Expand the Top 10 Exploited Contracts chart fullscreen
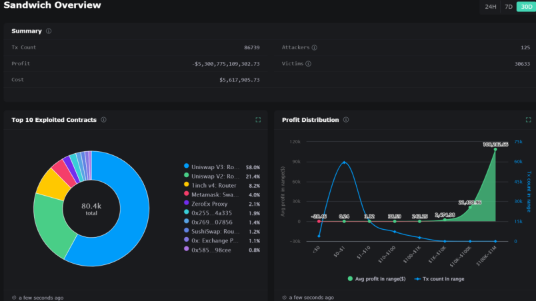 pyautogui.click(x=258, y=120)
